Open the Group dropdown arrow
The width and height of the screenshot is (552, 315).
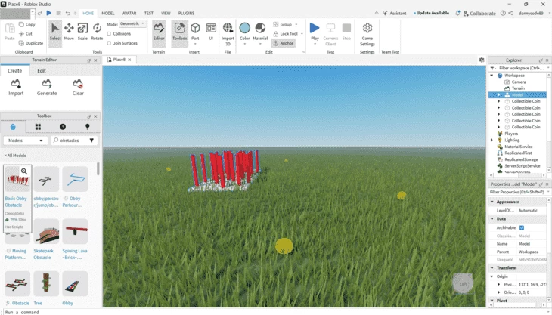296,24
